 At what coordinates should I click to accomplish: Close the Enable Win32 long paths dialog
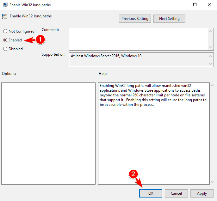pos(209,5)
